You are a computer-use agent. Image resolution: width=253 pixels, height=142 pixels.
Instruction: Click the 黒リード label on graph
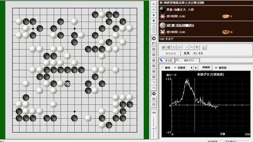171,75
